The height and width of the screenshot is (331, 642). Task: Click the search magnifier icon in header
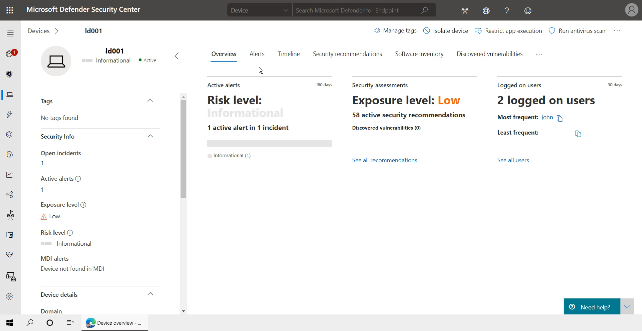[x=424, y=10]
